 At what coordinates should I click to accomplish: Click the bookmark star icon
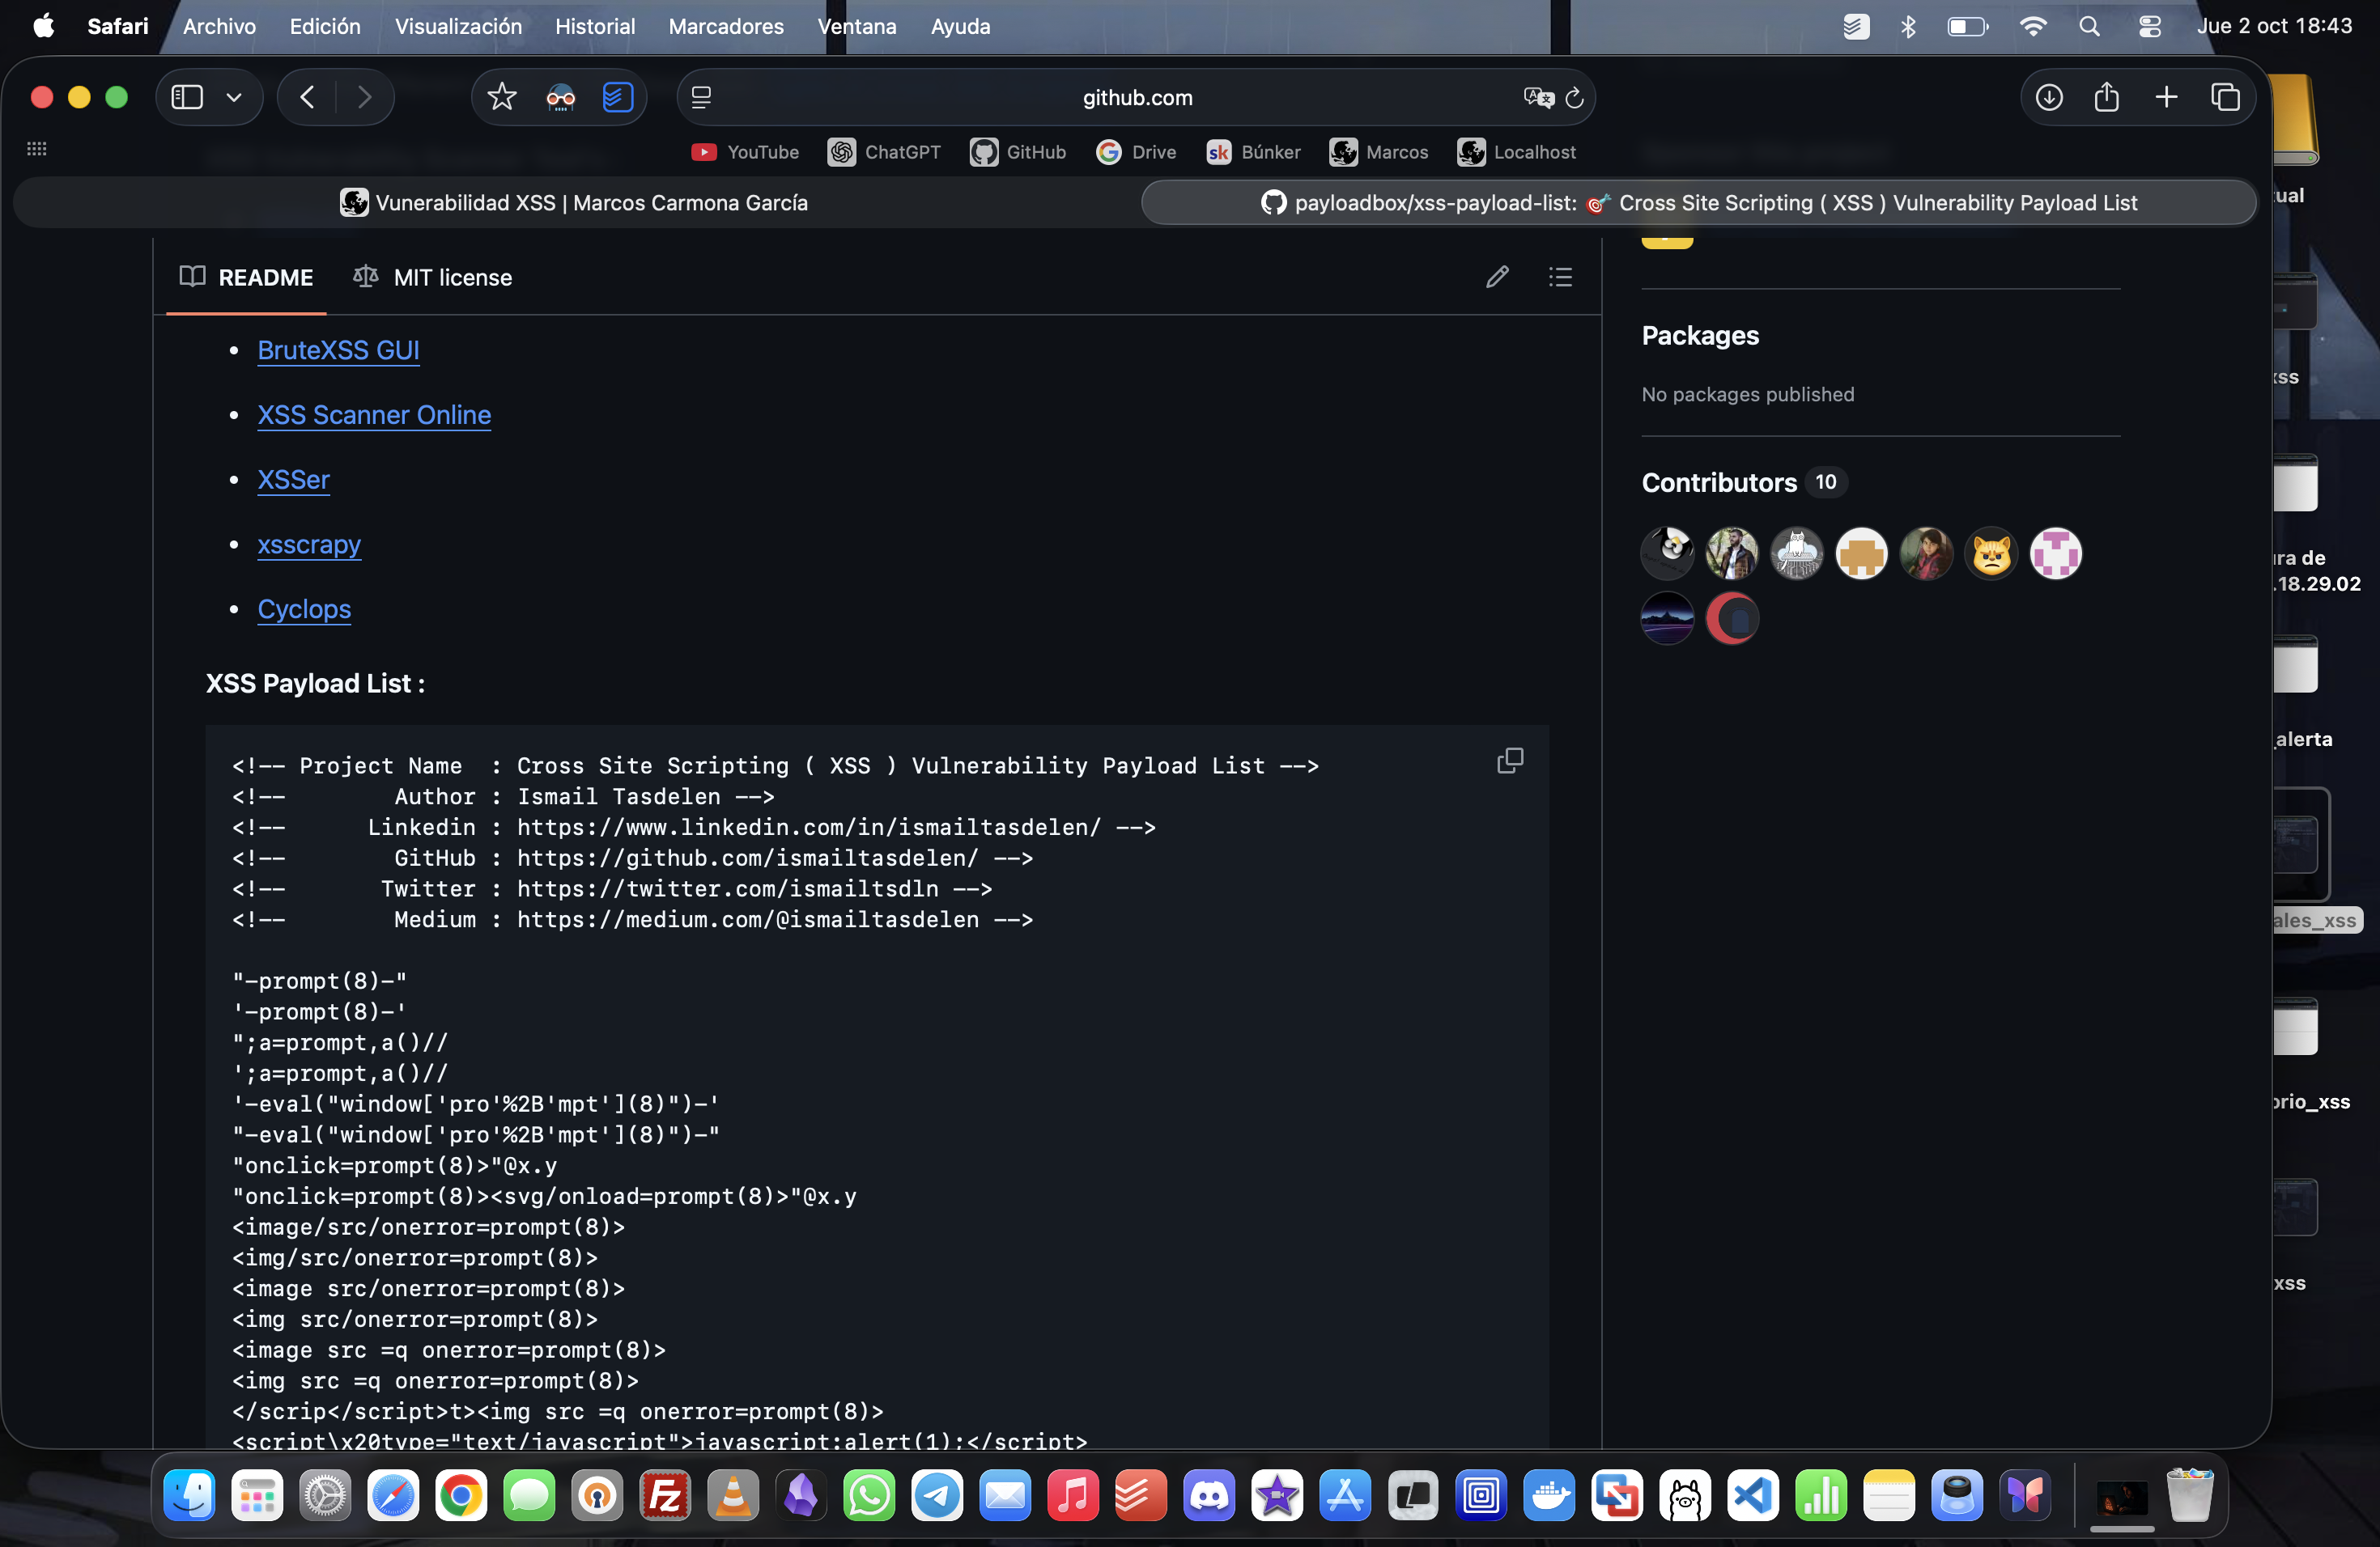(501, 97)
